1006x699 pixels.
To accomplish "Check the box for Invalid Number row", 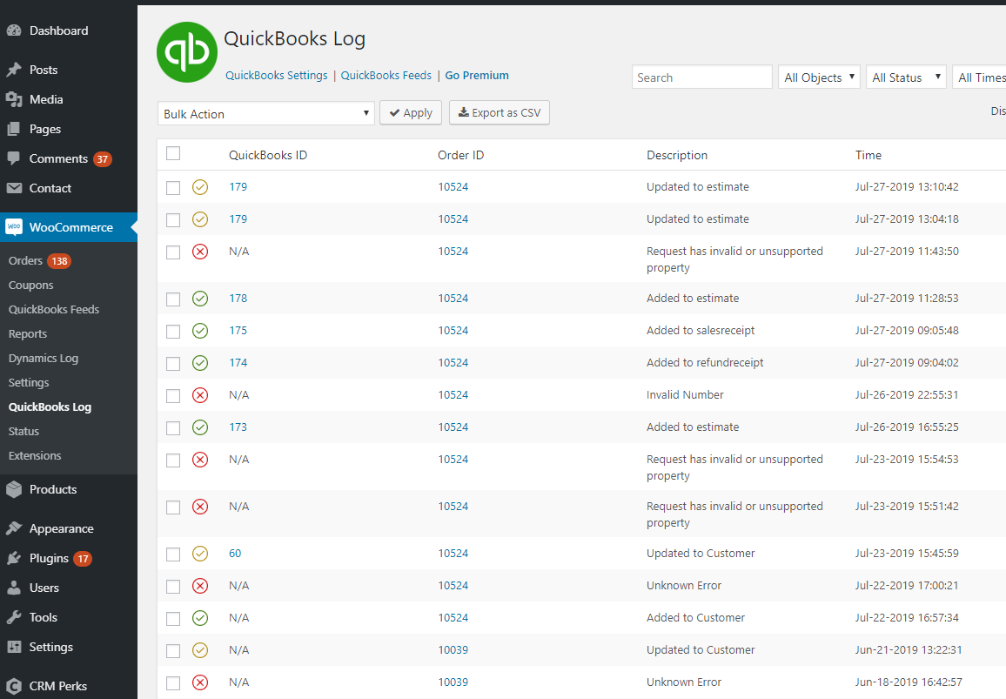I will (x=173, y=396).
